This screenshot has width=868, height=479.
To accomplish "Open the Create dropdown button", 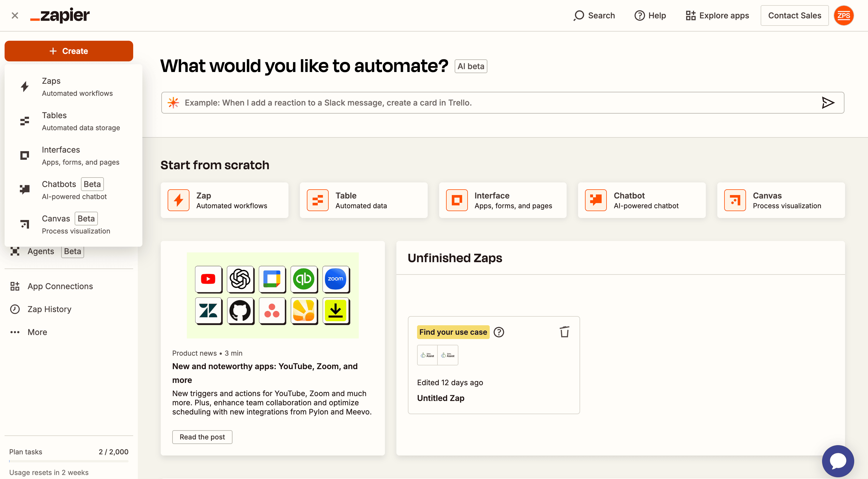I will (x=69, y=51).
